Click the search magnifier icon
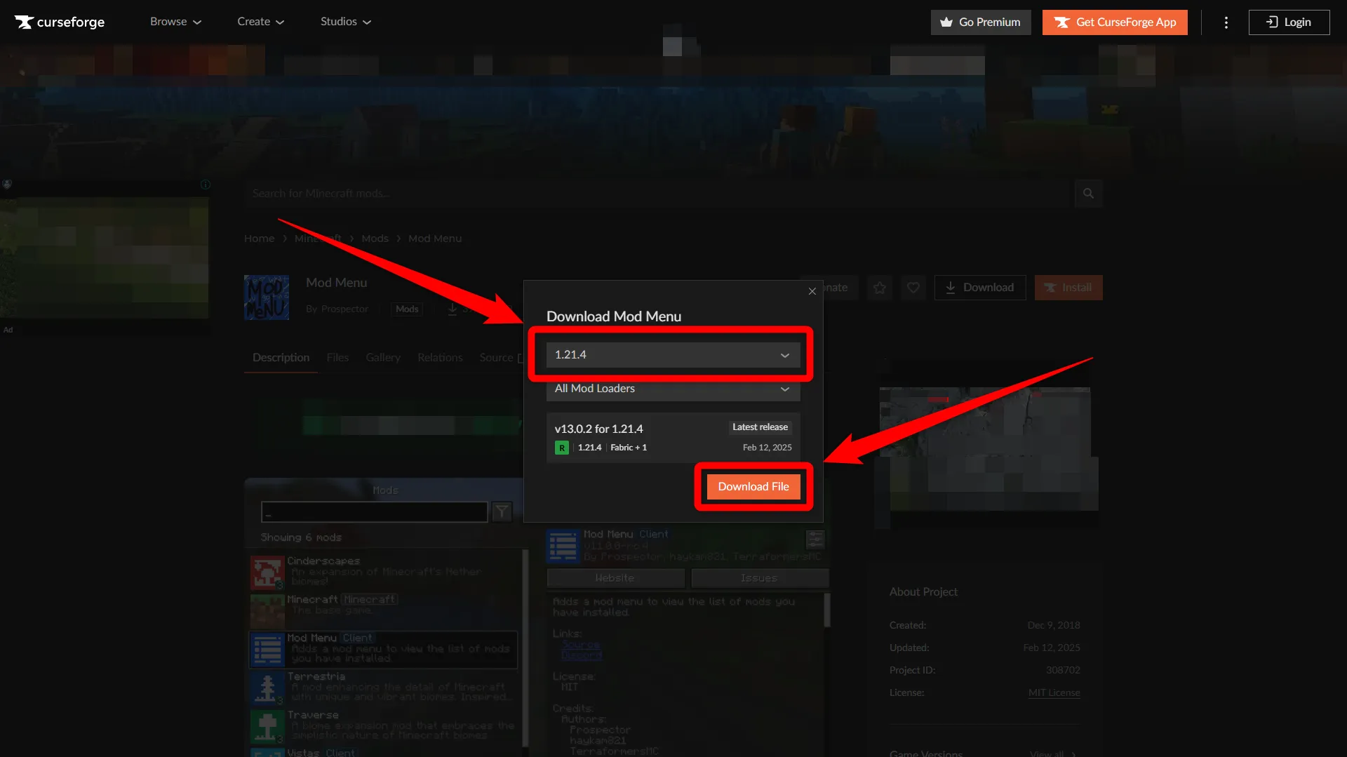 click(x=1088, y=194)
